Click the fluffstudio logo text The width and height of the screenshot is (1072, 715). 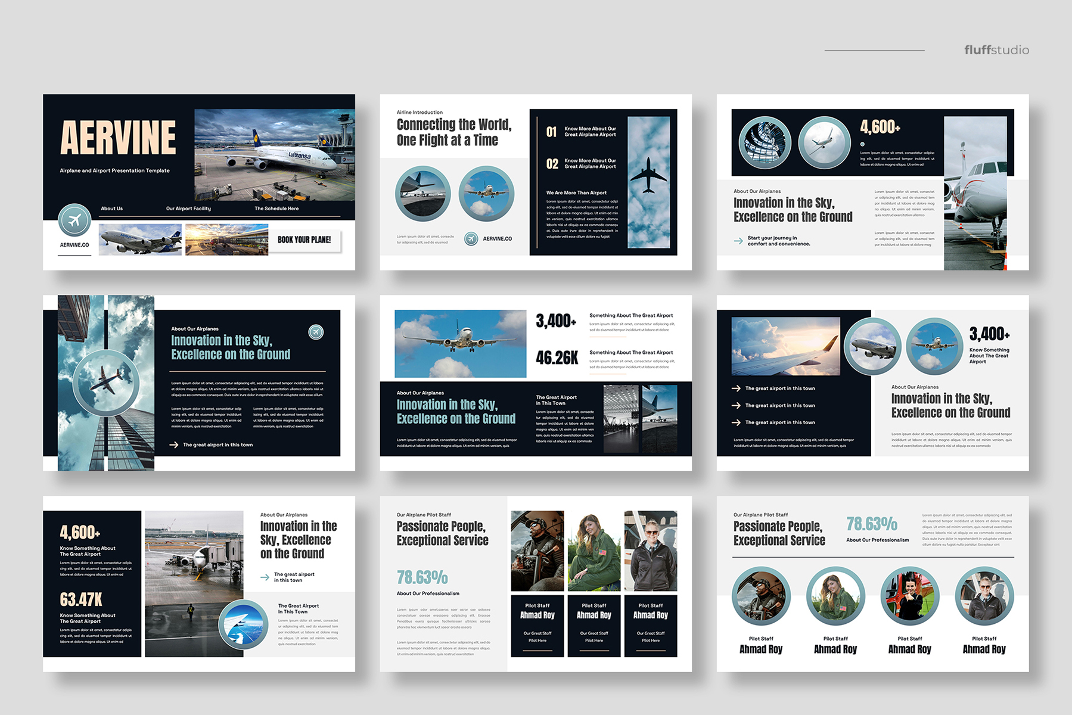(x=996, y=50)
